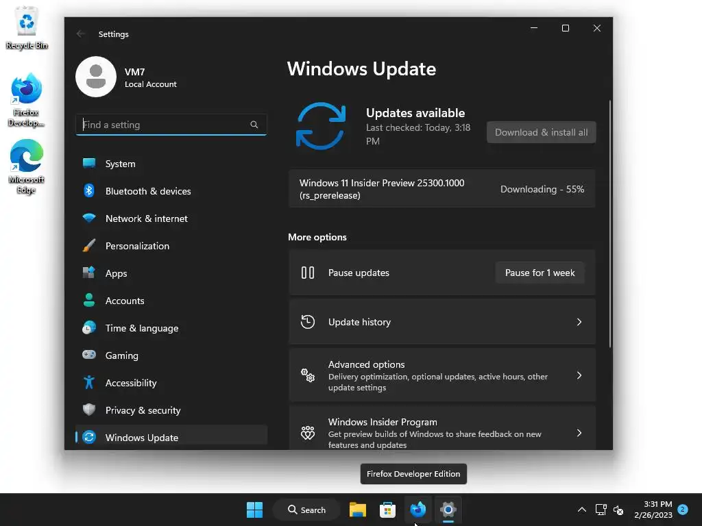Click the Downloading - 55% status text
702x526 pixels.
click(542, 189)
